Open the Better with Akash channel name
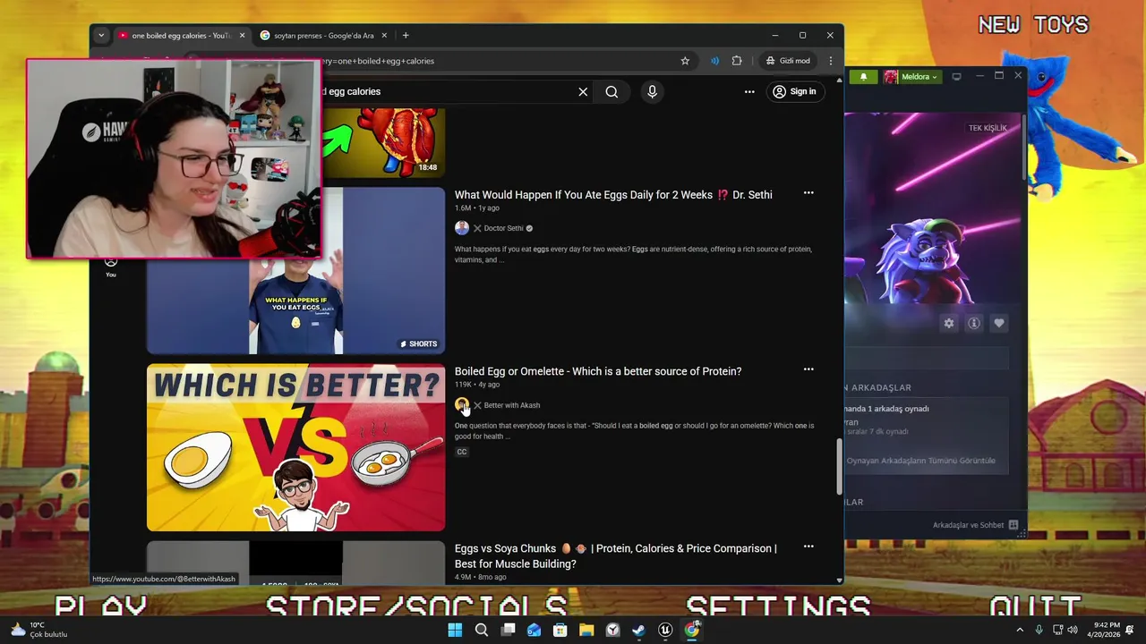This screenshot has height=644, width=1146. click(512, 405)
